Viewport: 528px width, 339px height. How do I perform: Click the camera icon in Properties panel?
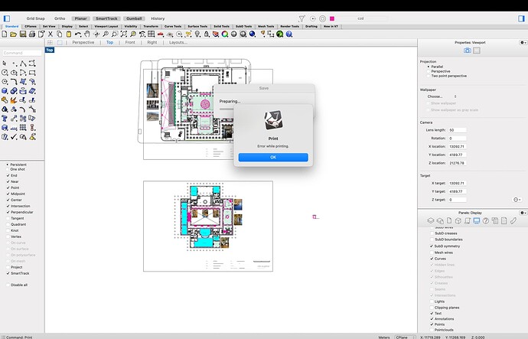coord(467,51)
